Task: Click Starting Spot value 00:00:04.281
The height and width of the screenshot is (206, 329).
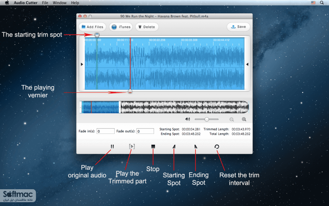Action: (191, 129)
